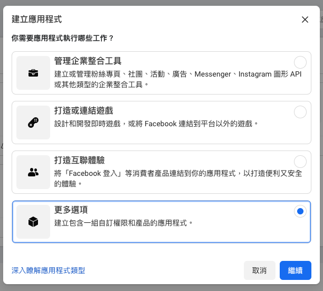This screenshot has width=323, height=291.
Task: Select the 管理企業整合工具 radio button
Action: coord(300,62)
